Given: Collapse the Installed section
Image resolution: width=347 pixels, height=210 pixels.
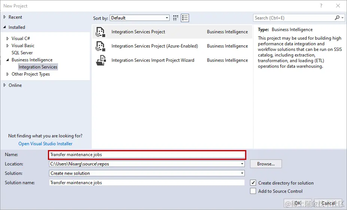Looking at the screenshot, I should click(4, 27).
